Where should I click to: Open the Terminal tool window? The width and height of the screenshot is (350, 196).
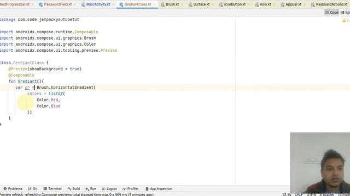52,189
